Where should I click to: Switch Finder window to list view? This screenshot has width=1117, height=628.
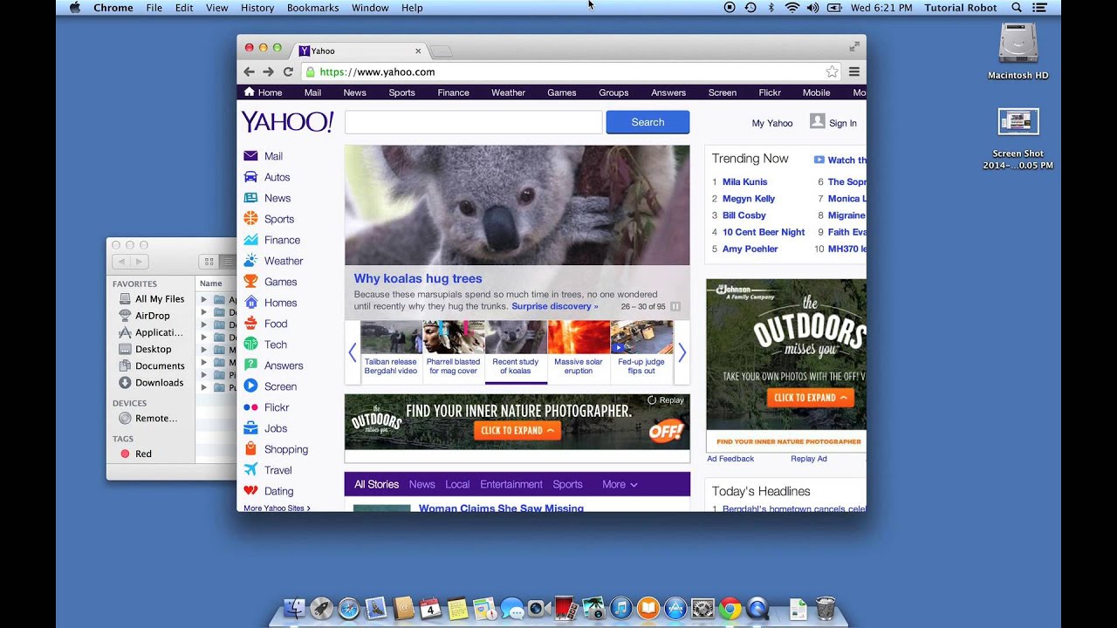(227, 262)
